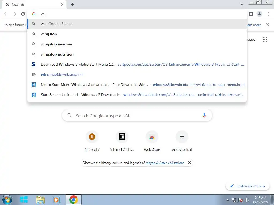
Task: Open Metro Start Menu Windows 8 downloads suggestion
Action: (137, 85)
